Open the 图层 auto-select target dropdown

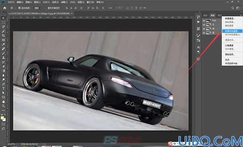click(x=38, y=8)
